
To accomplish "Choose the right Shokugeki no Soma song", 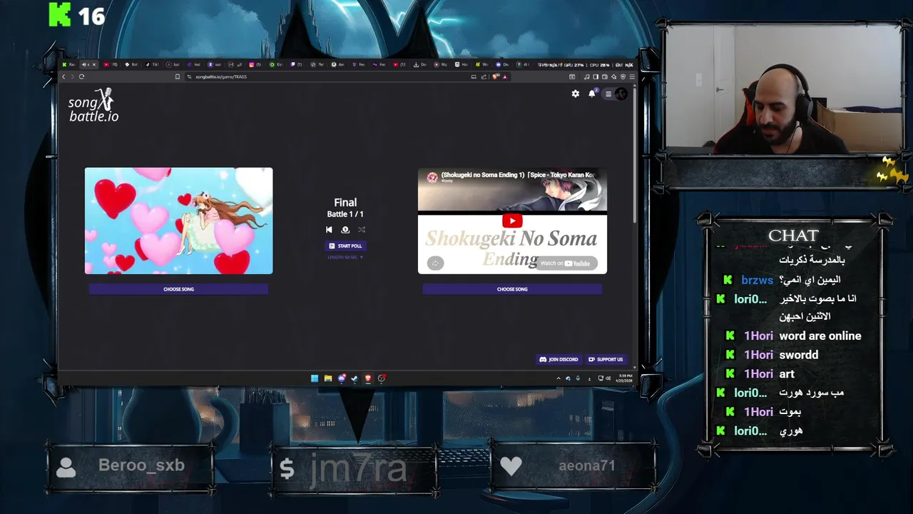I will tap(512, 289).
